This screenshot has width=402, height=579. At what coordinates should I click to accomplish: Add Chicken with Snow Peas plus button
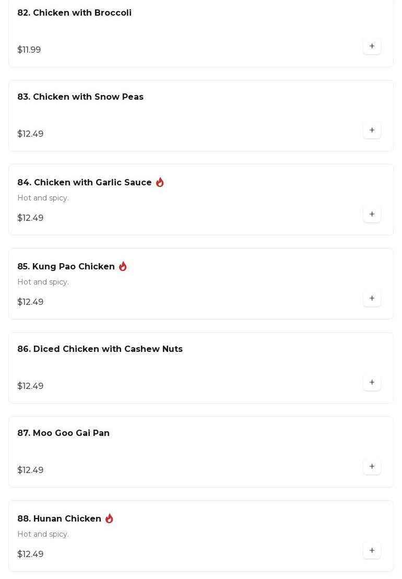(372, 131)
